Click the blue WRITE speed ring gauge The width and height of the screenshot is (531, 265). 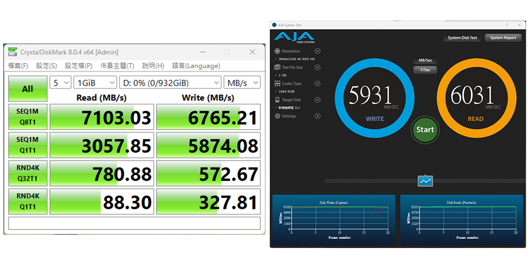click(374, 99)
